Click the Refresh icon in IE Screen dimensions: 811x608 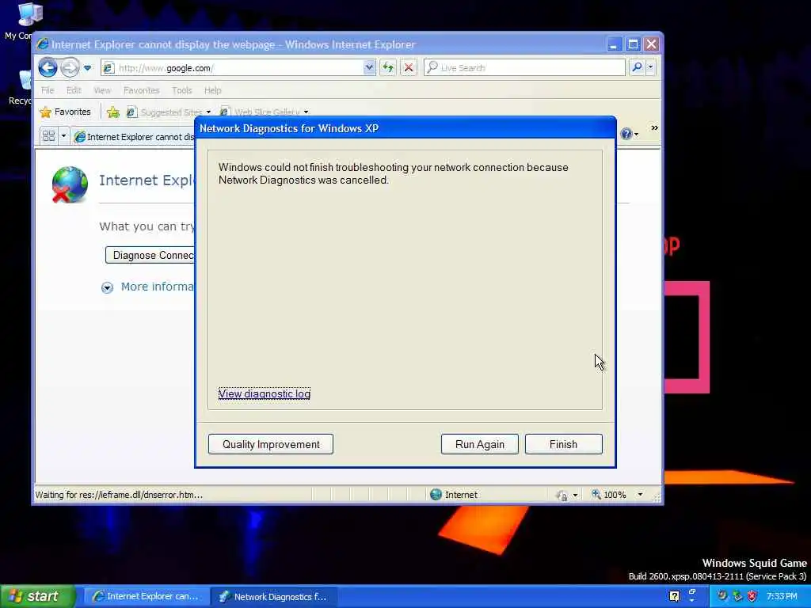(388, 68)
